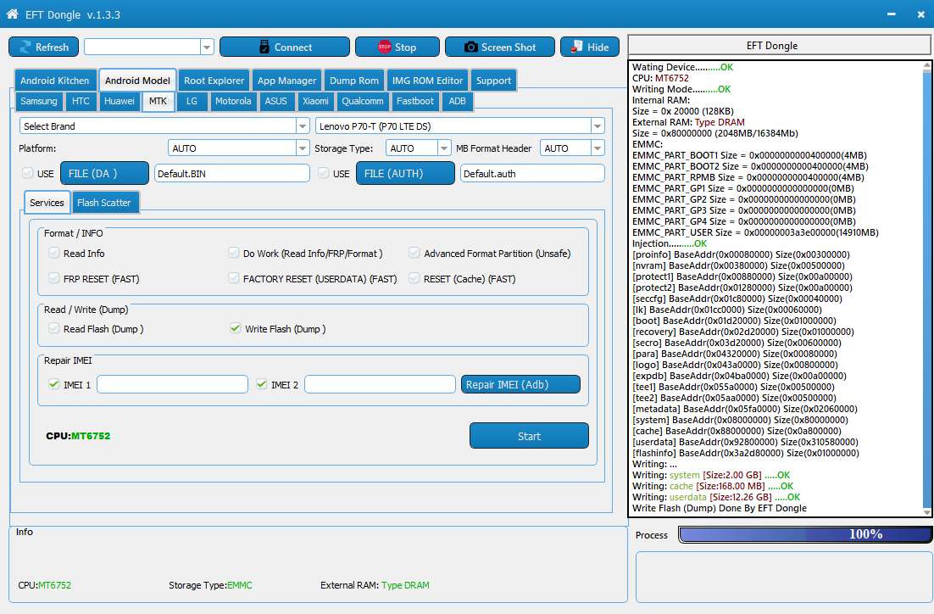Uncheck the Write Flash (Dump) checkbox

point(236,328)
